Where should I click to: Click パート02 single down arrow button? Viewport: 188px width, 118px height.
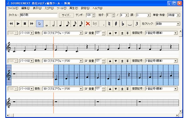point(116,61)
